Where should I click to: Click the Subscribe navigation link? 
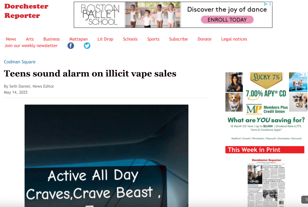[x=178, y=39]
